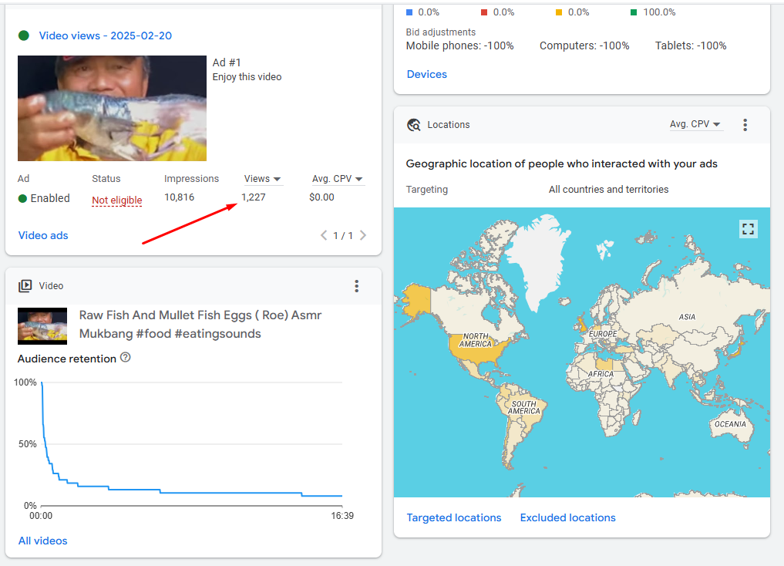
Task: Click the Not eligible status text
Action: (116, 200)
